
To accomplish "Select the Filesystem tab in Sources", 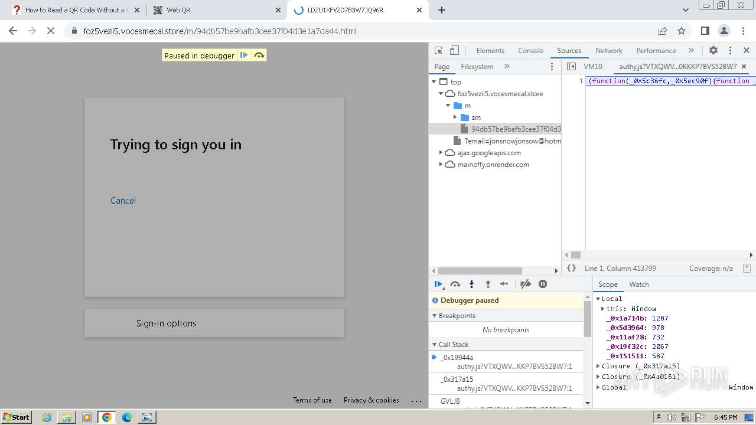I will tap(477, 67).
